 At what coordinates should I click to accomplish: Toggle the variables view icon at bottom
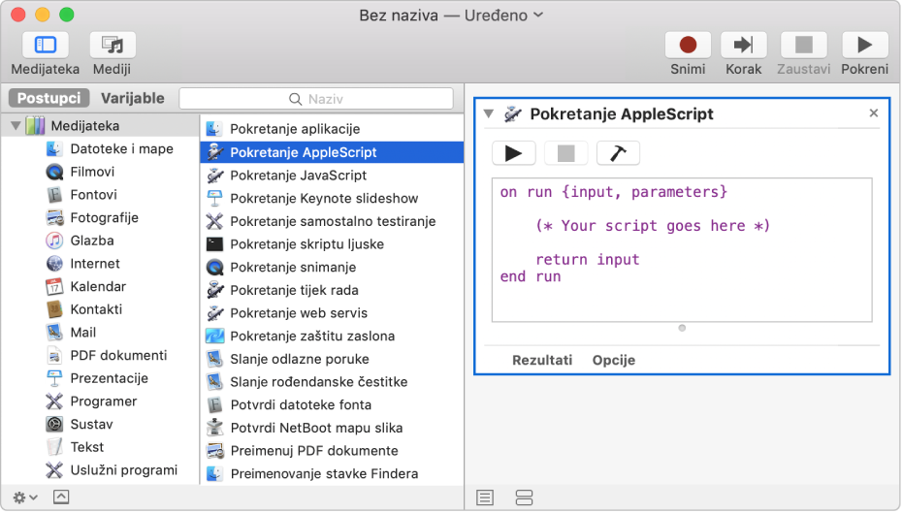[x=525, y=497]
